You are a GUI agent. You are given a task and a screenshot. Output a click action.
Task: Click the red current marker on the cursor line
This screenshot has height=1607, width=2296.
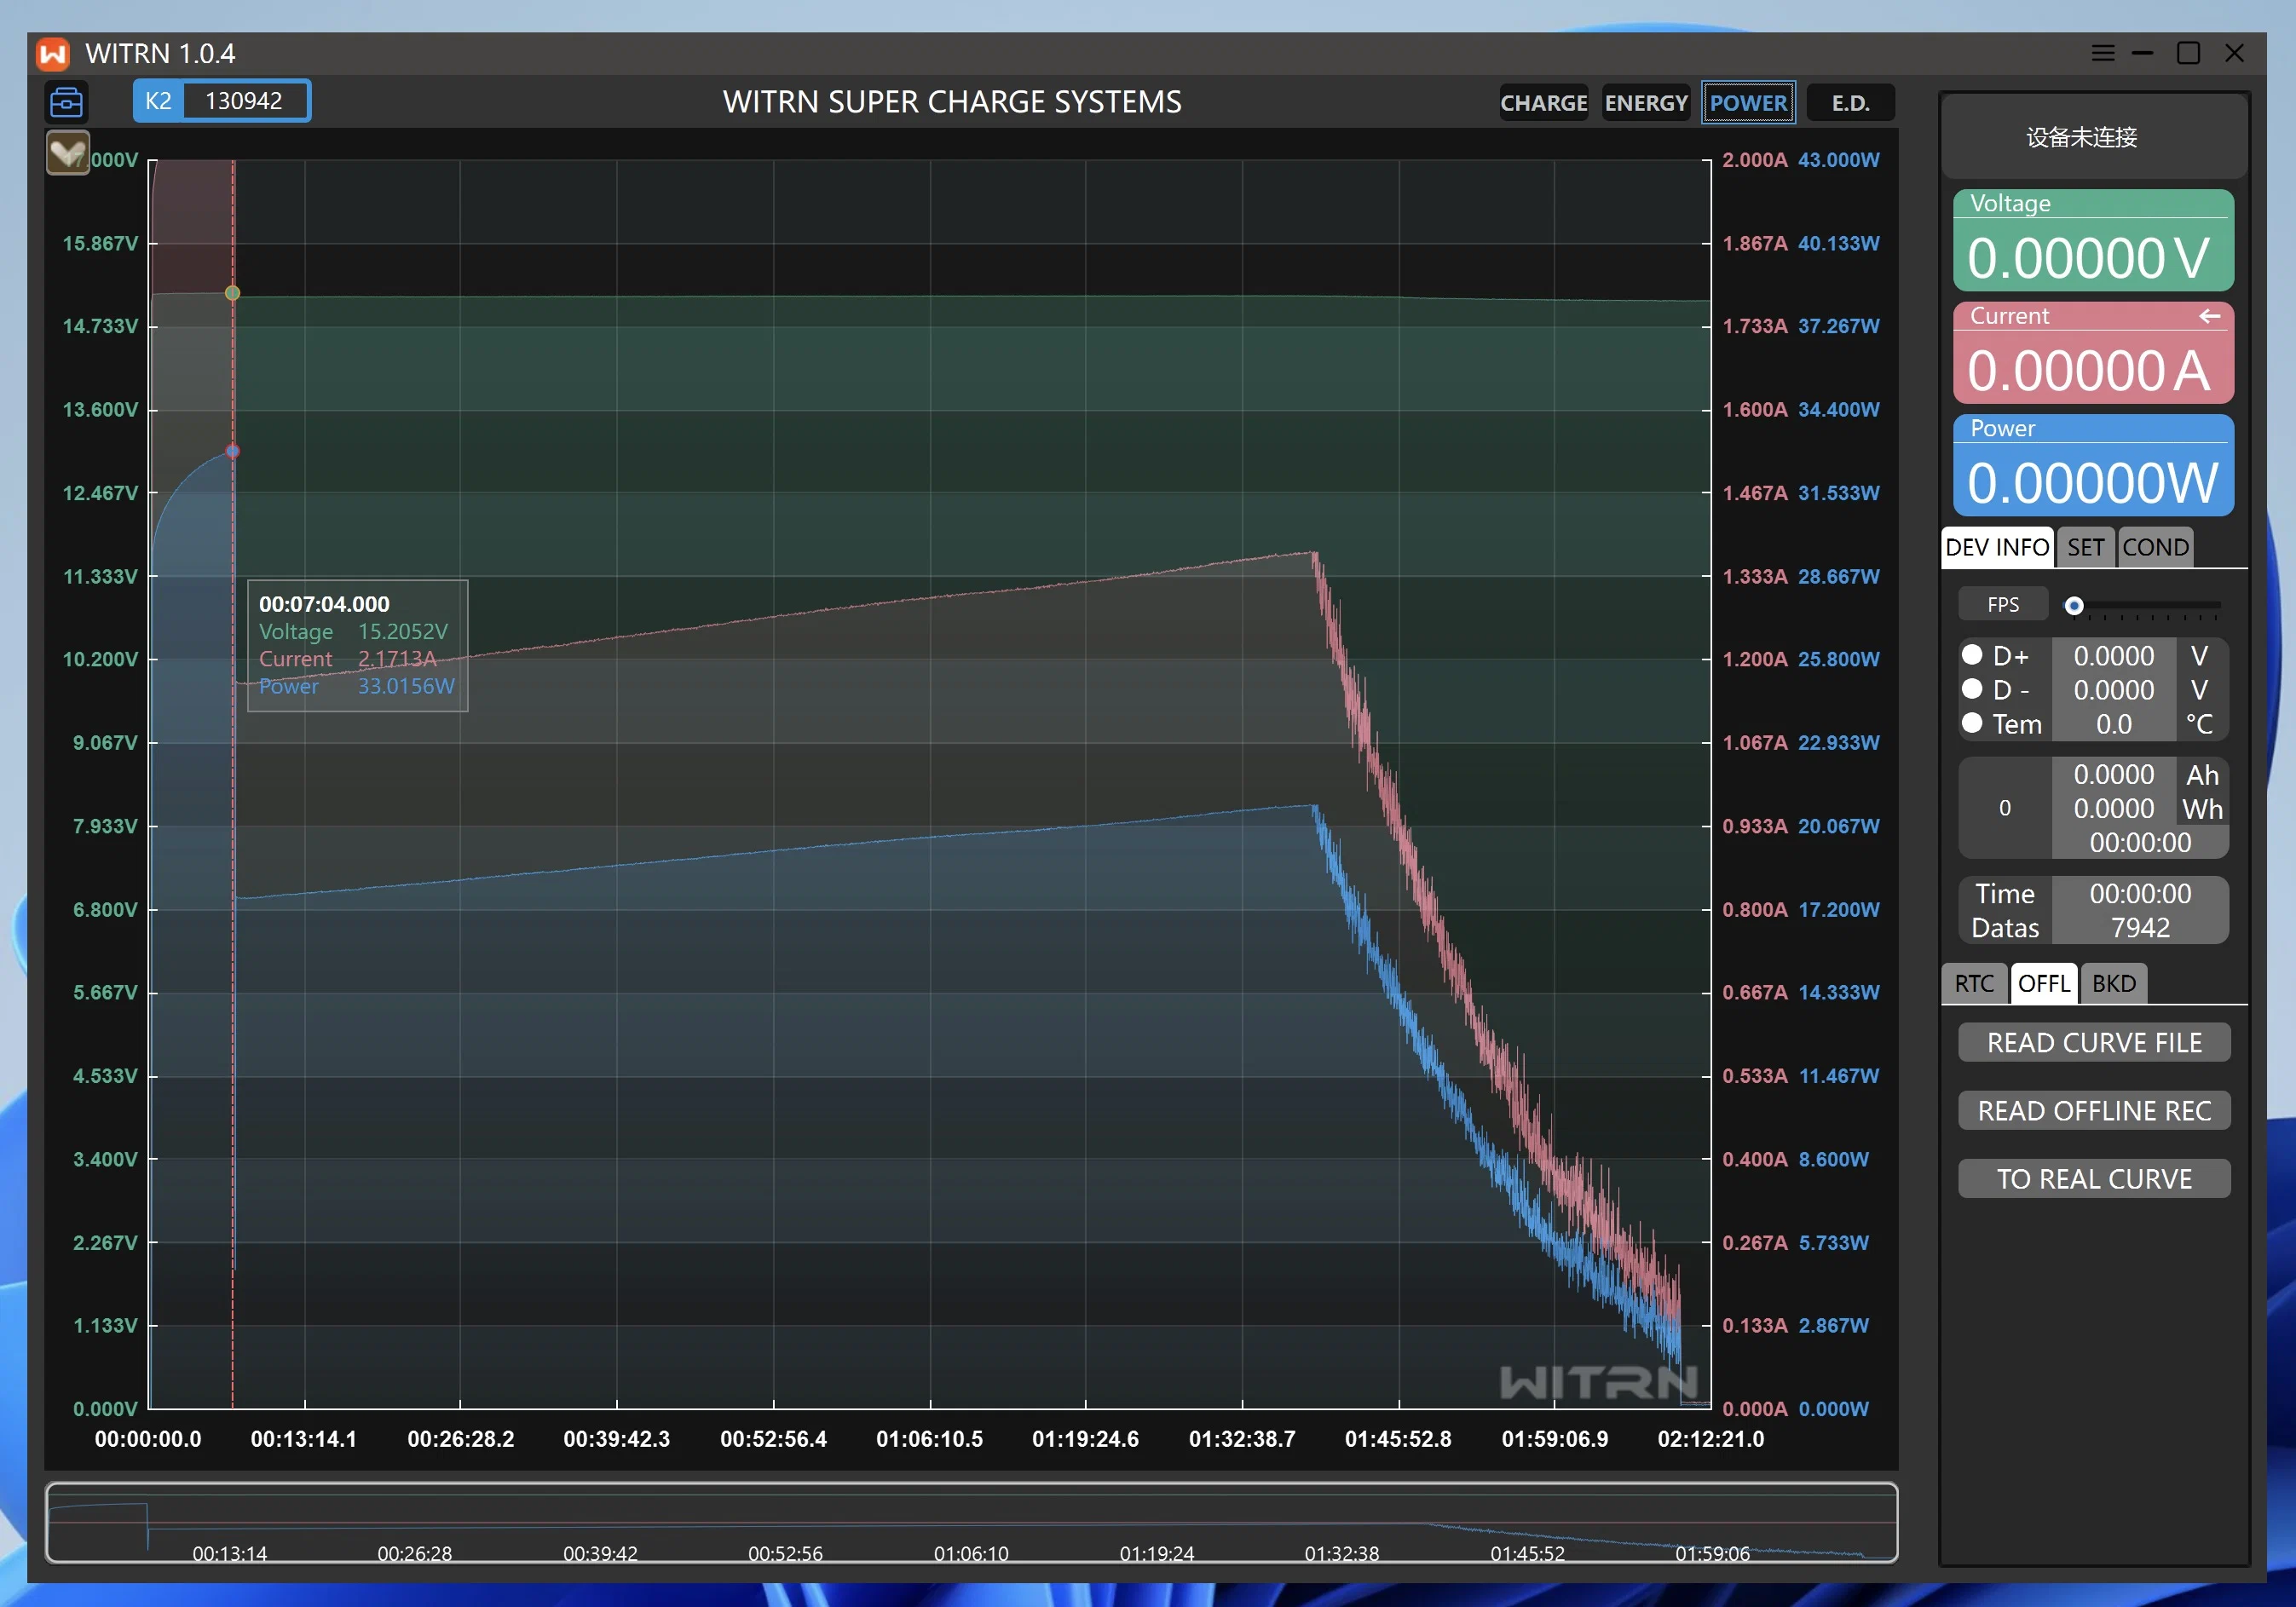(233, 451)
